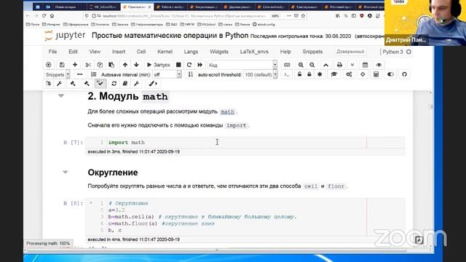Open the Cell menu

[141, 52]
